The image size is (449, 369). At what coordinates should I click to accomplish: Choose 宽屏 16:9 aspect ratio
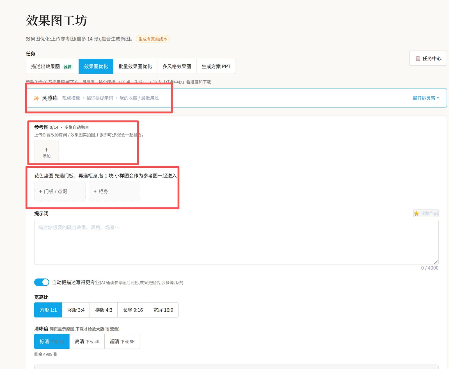(163, 310)
